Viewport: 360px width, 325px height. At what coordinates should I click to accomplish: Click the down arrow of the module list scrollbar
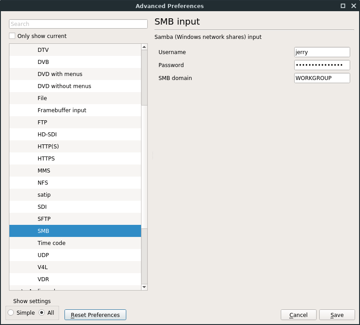click(x=144, y=287)
